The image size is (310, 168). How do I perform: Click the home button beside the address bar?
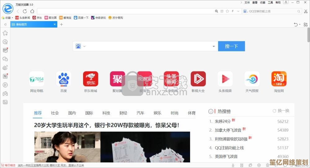[x=32, y=11]
